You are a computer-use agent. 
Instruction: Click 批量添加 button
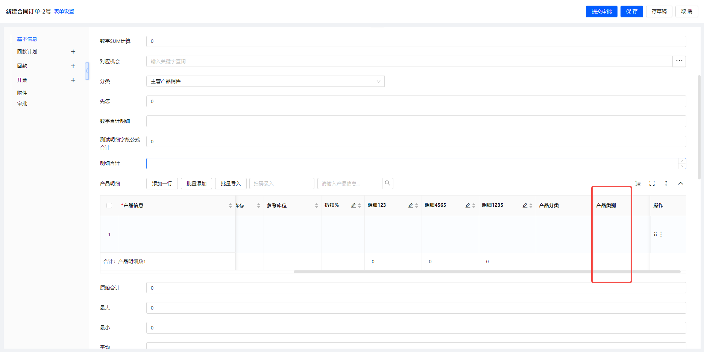point(196,184)
